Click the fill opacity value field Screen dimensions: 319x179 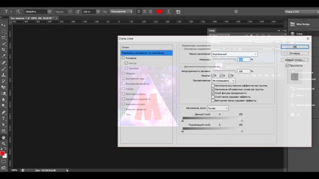tap(244, 71)
